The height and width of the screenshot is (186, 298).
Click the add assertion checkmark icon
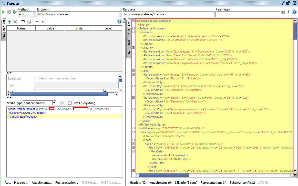click(x=15, y=12)
